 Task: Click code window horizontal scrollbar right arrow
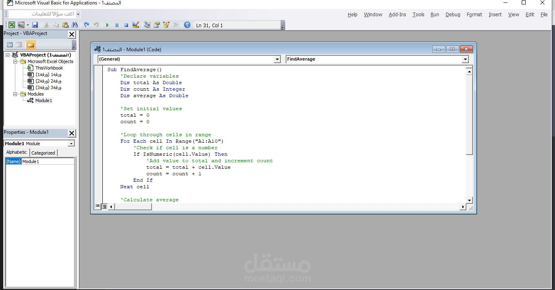[462, 207]
